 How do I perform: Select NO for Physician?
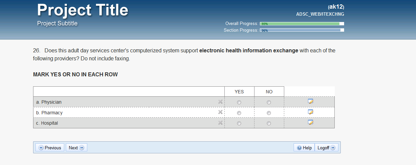point(269,102)
